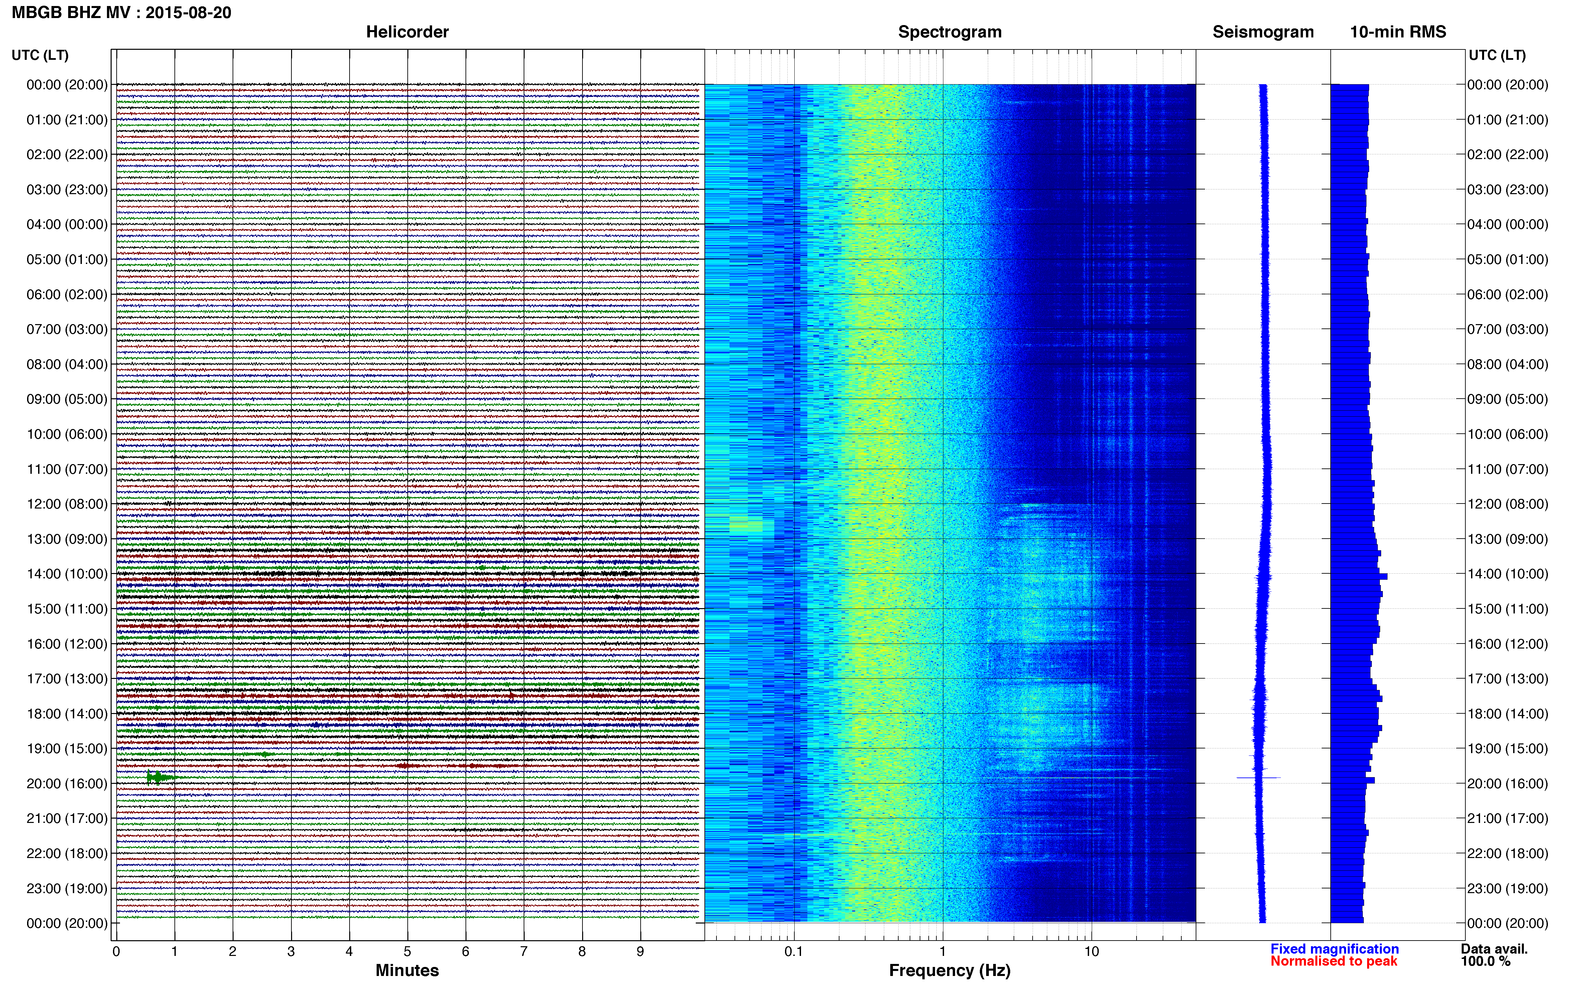The width and height of the screenshot is (1584, 990).
Task: Click the red Normalised to peak legend text
Action: coord(1333,961)
